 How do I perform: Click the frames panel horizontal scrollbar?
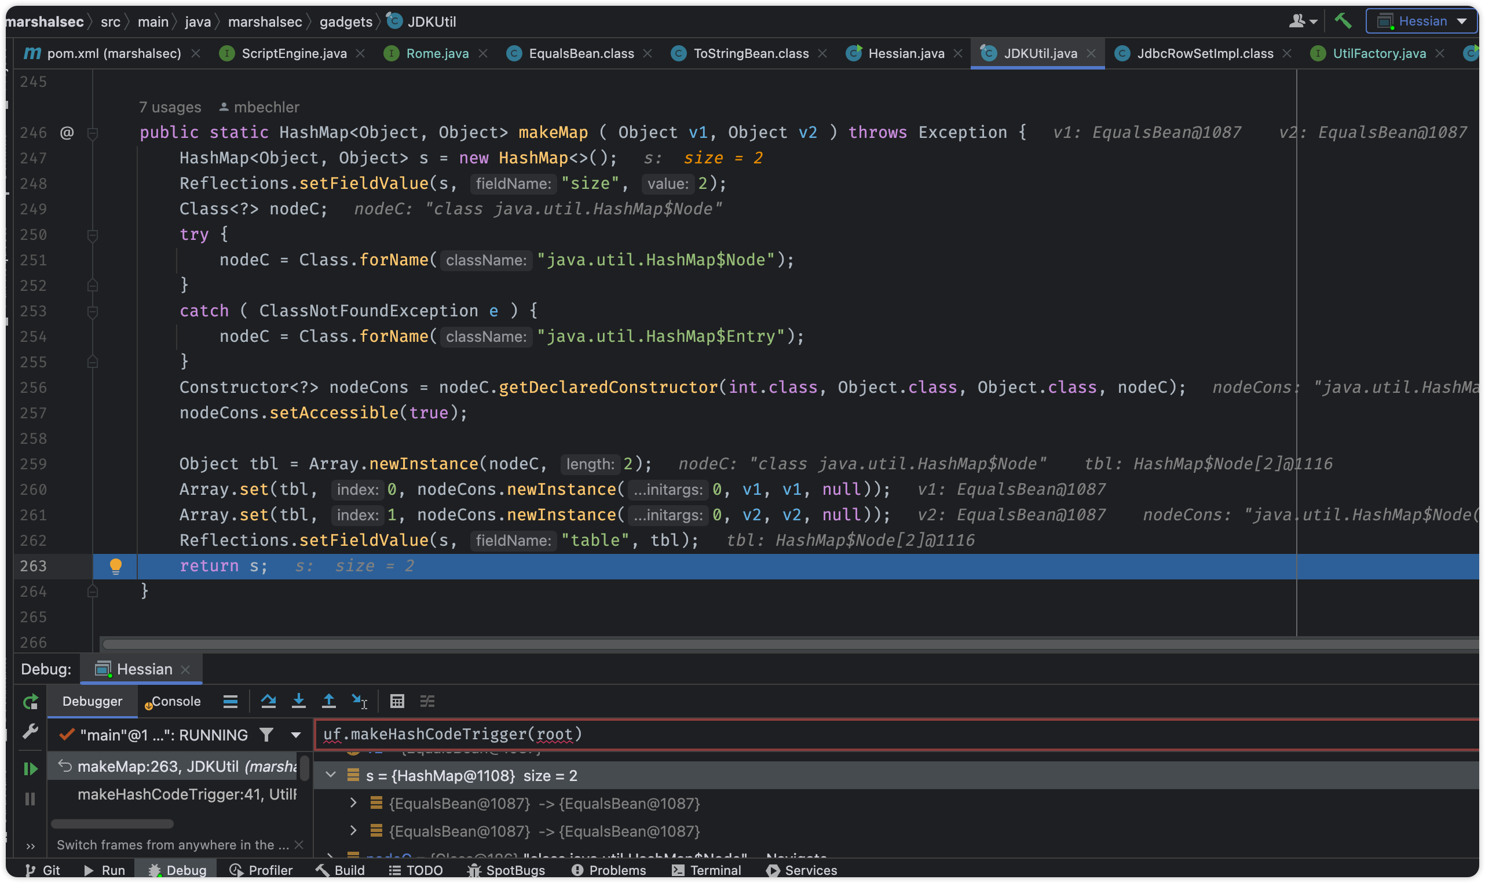(112, 824)
